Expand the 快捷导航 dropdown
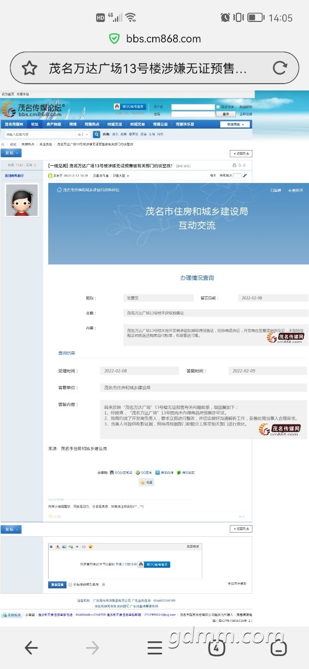Screen dimensions: 309x669 click(235, 124)
